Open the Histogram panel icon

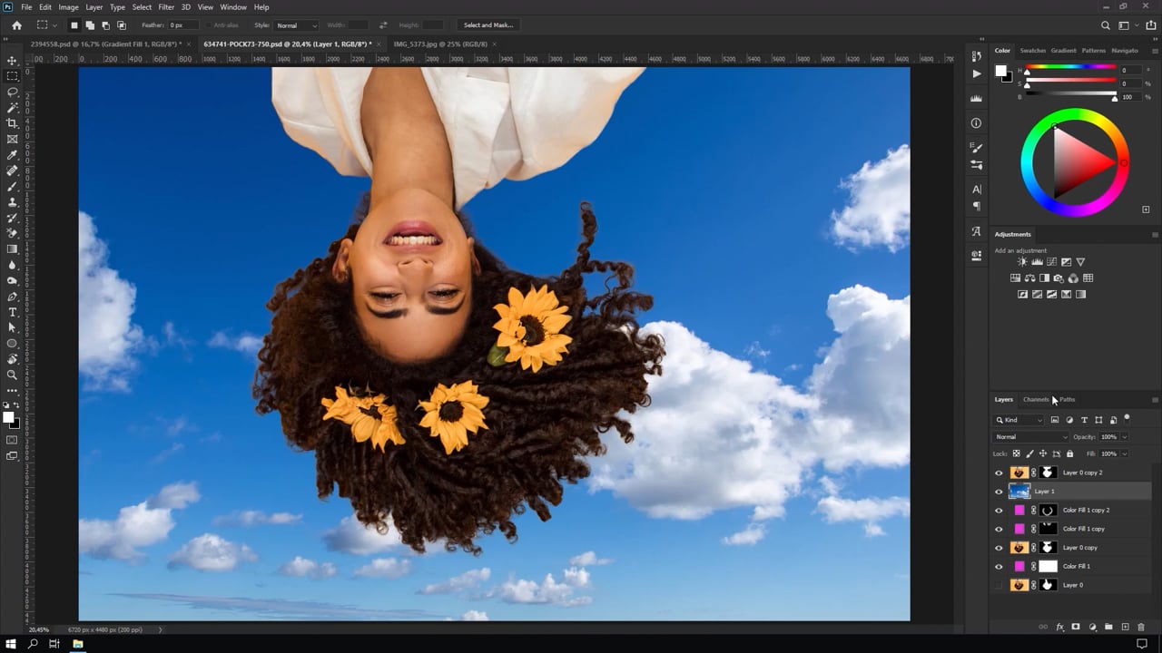tap(976, 98)
